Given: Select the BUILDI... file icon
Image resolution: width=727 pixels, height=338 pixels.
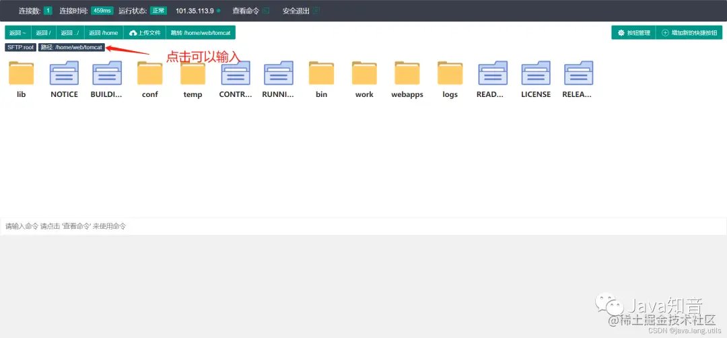Looking at the screenshot, I should pyautogui.click(x=107, y=73).
